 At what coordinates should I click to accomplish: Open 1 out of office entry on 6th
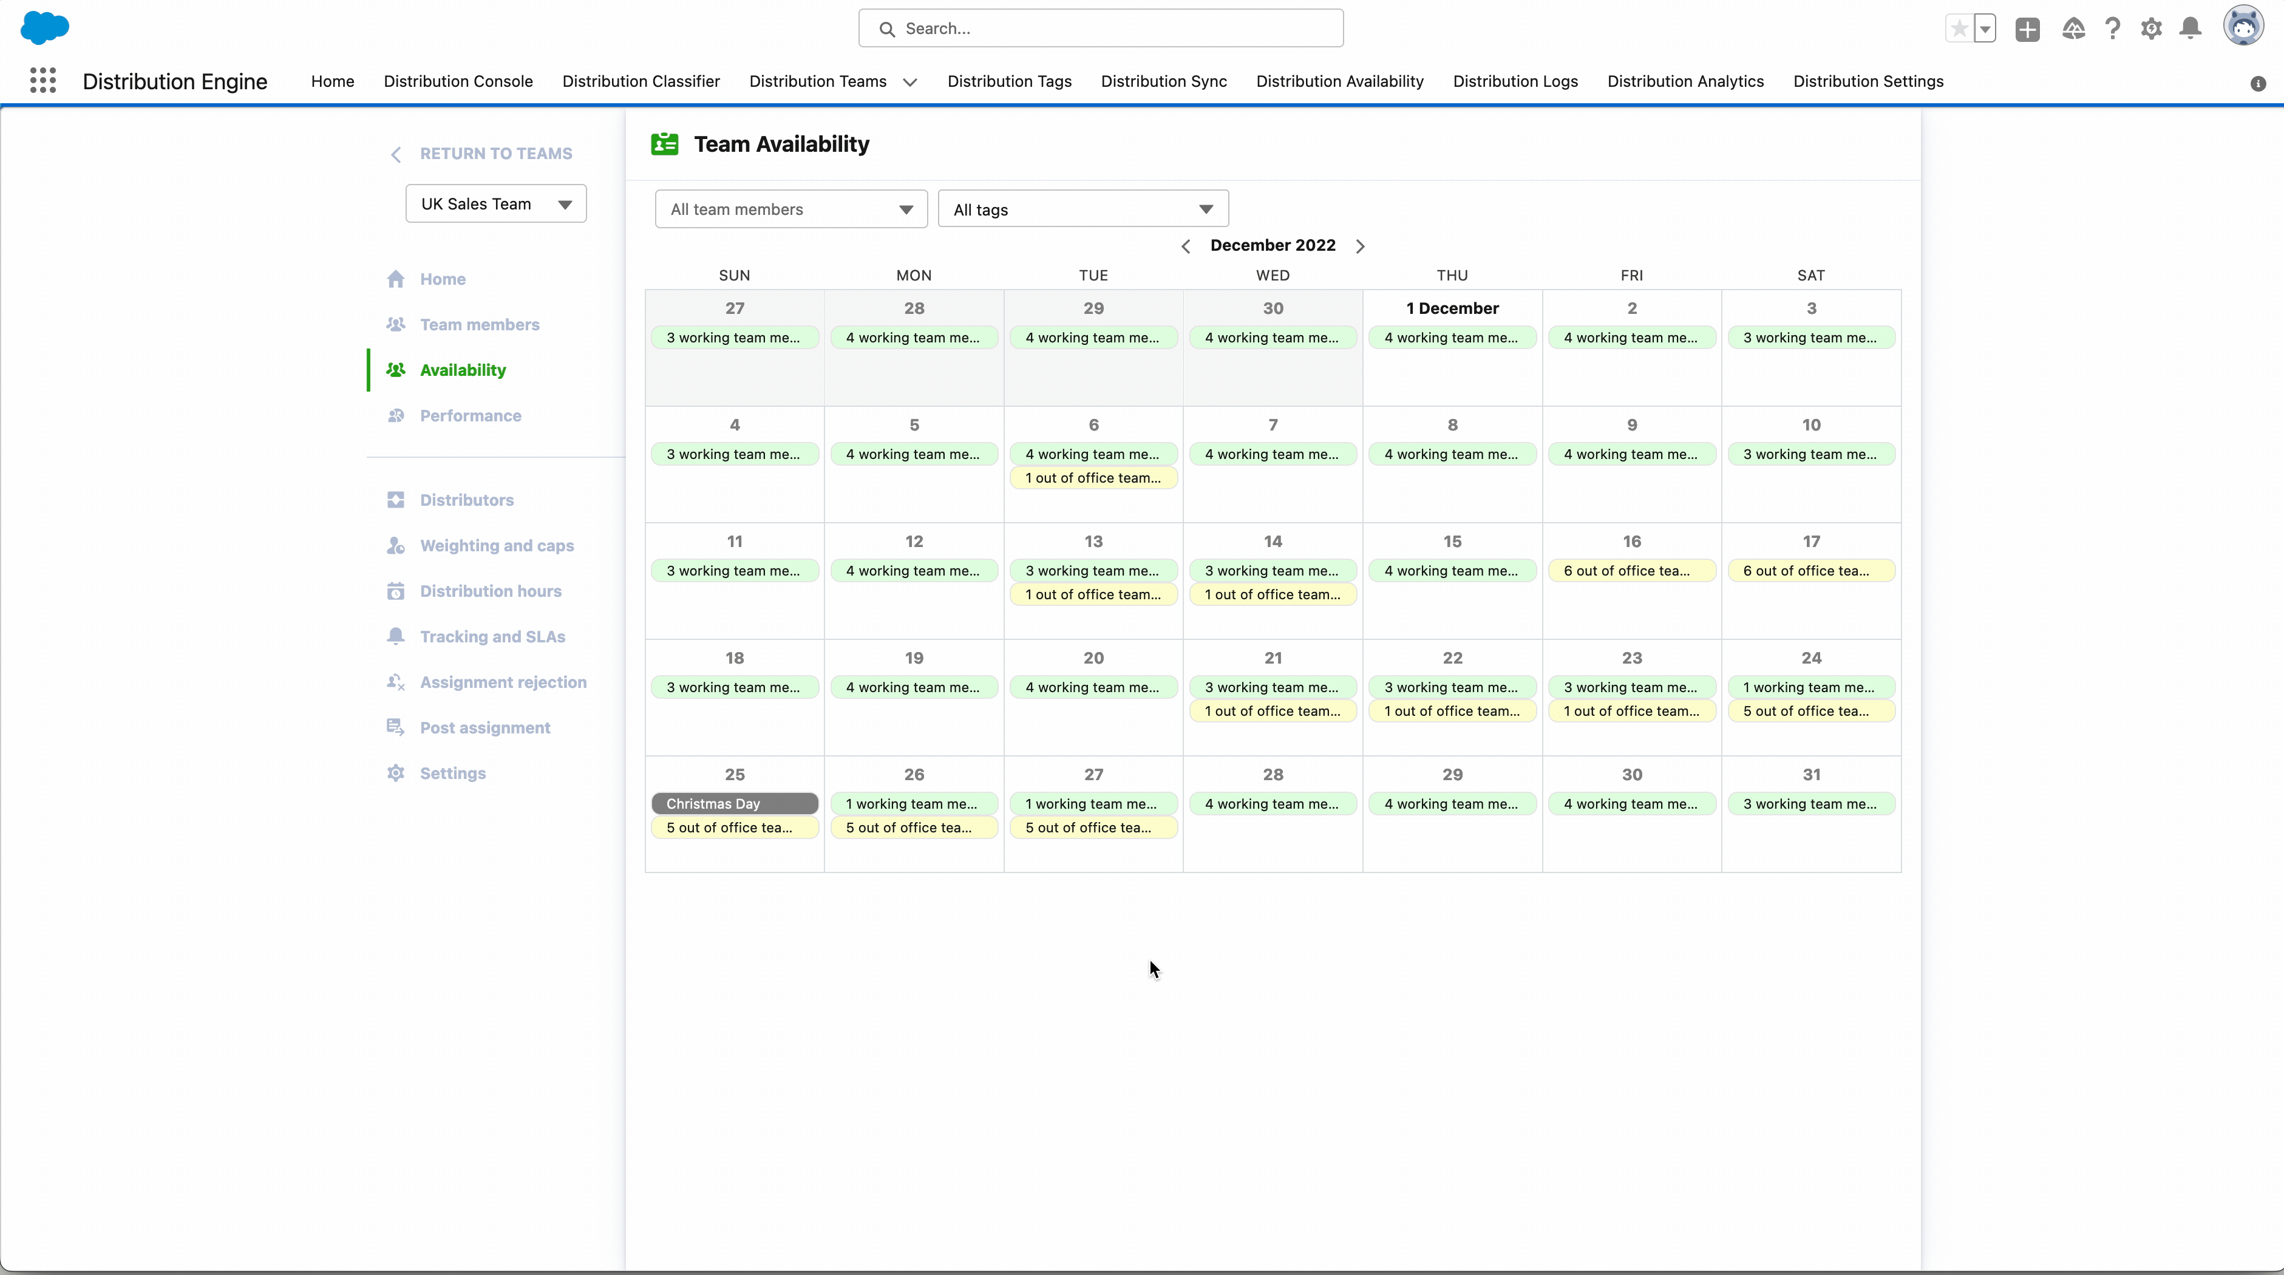[1093, 478]
